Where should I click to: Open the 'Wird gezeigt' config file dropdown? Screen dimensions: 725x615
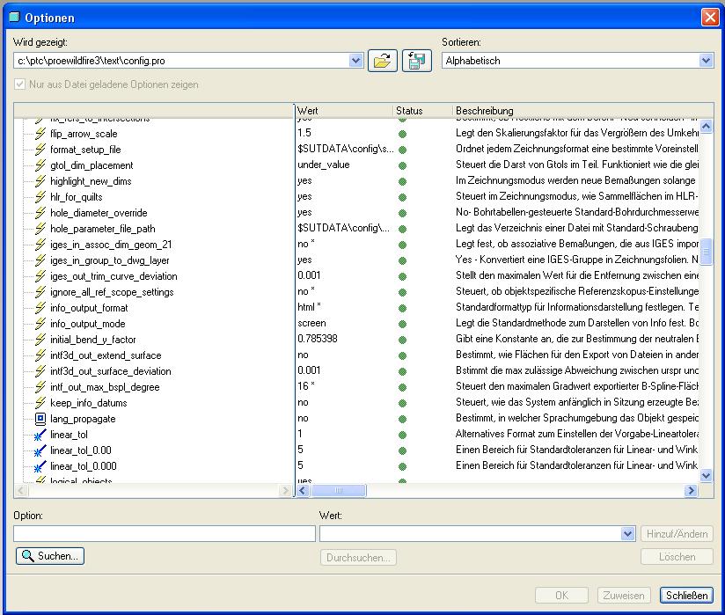pyautogui.click(x=355, y=61)
